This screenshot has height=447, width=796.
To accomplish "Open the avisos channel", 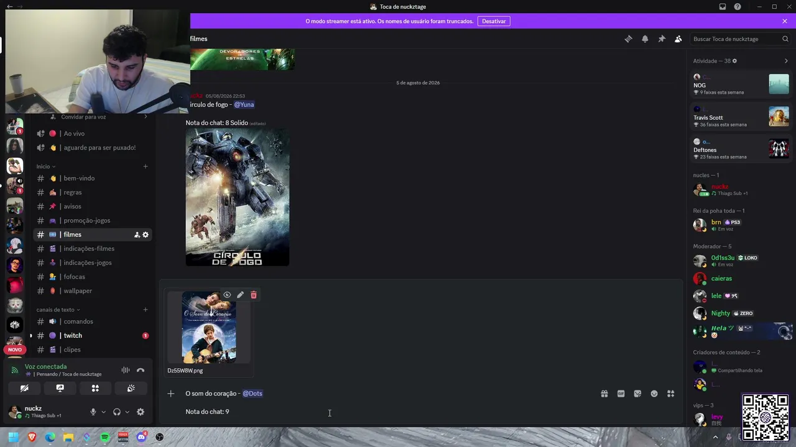I will 92,206.
